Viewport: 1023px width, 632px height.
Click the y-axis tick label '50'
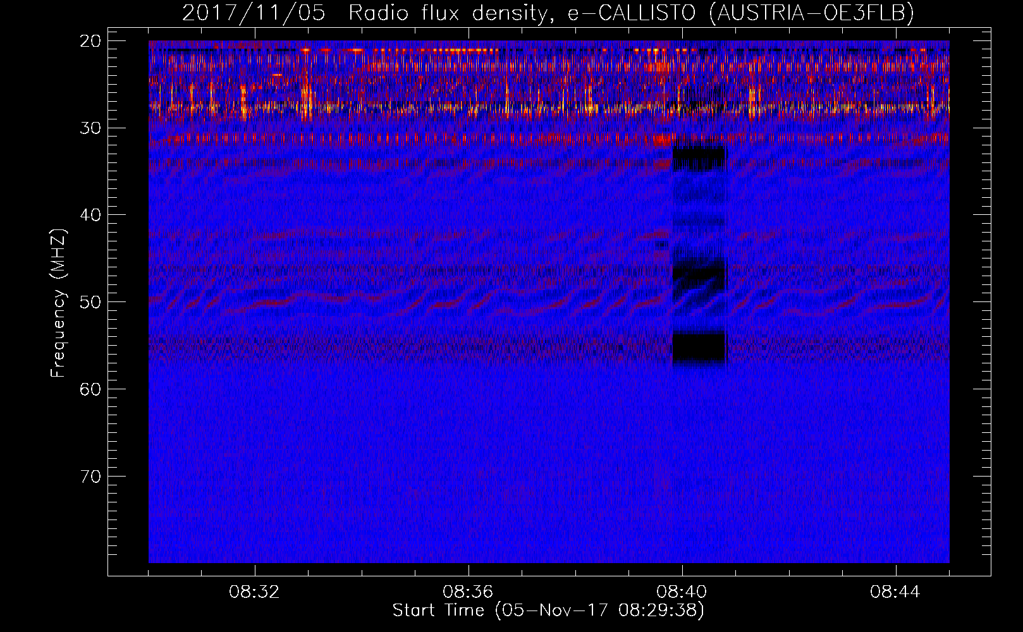[91, 301]
